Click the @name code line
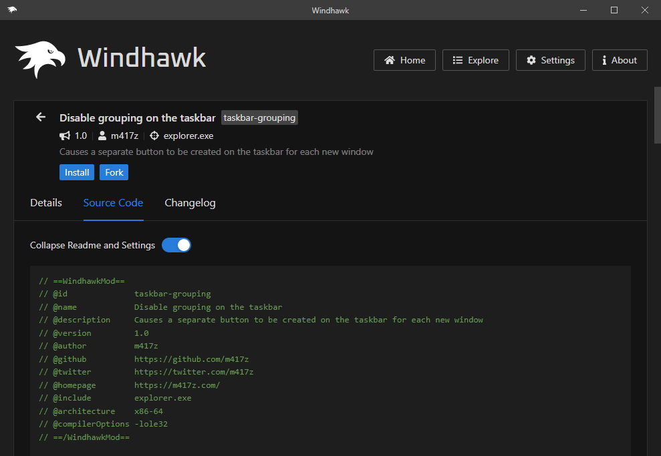 point(160,307)
